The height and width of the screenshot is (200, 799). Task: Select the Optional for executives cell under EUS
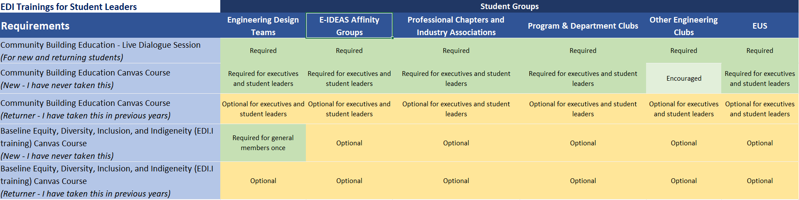click(x=760, y=109)
